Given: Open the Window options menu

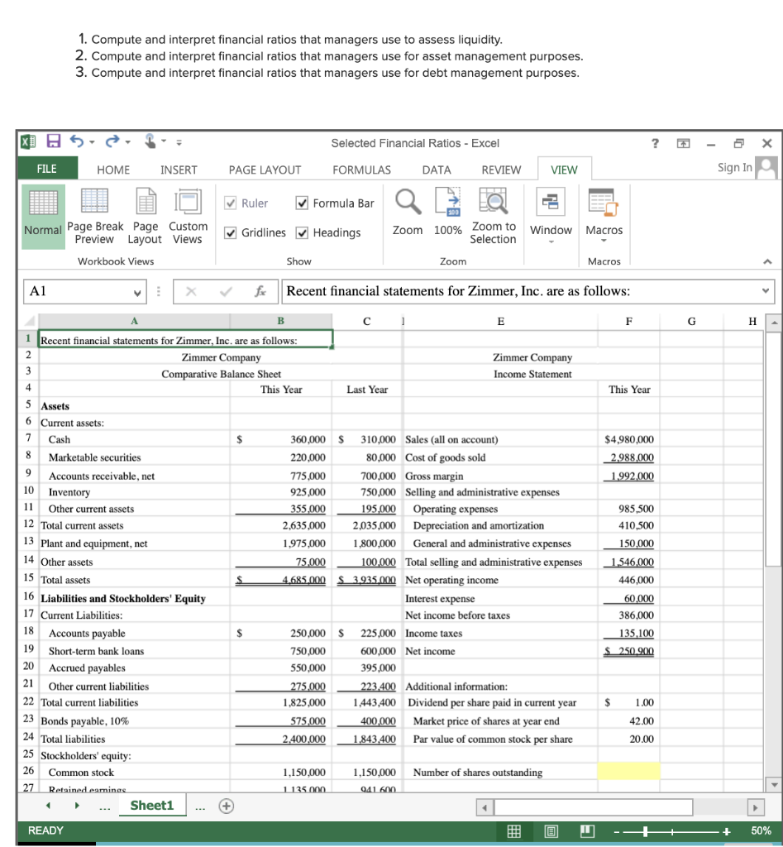Looking at the screenshot, I should [551, 215].
